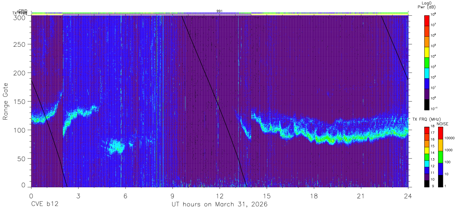459x212 pixels.
Task: Click x-axis tick label '24'
Action: (408, 196)
